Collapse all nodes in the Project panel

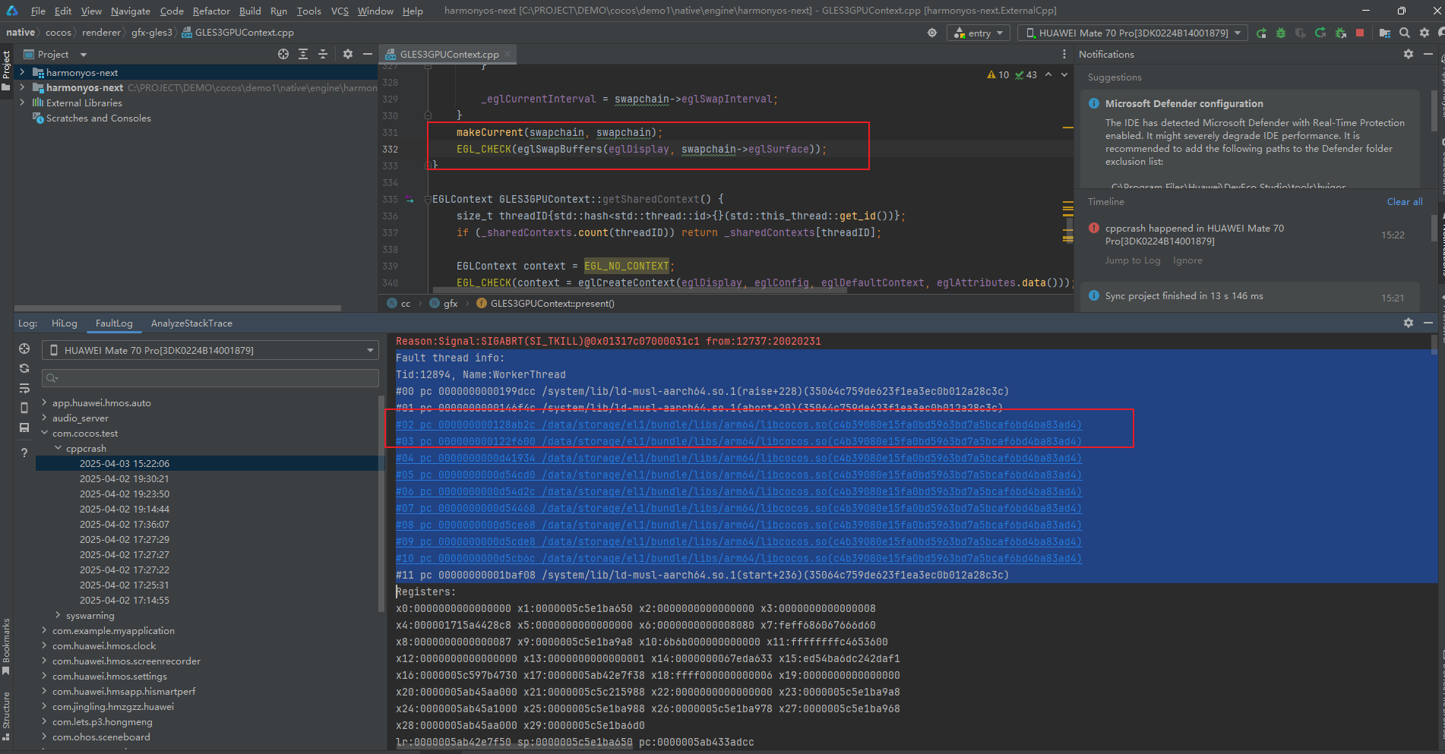point(323,54)
